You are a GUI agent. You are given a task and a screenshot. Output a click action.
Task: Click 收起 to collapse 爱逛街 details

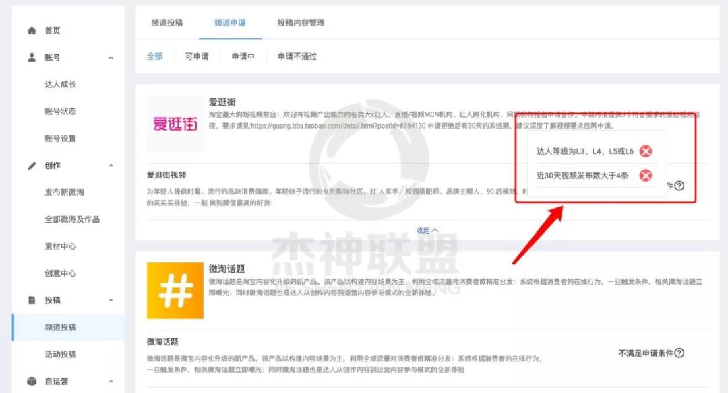(427, 230)
